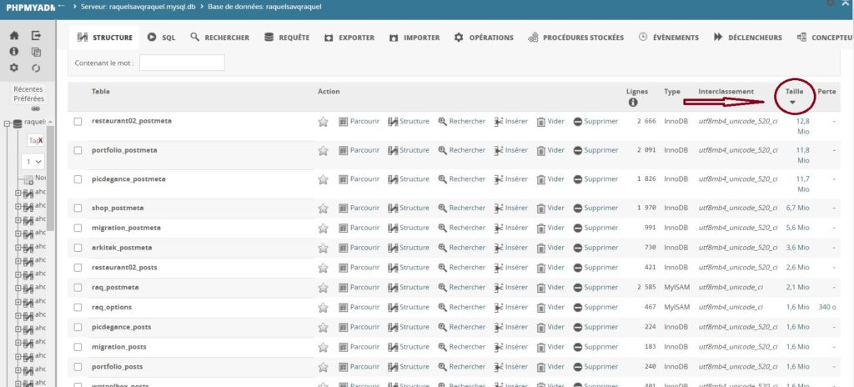This screenshot has width=854, height=387.
Task: Expand the raquelsavqraquel database tree node
Action: [7, 123]
